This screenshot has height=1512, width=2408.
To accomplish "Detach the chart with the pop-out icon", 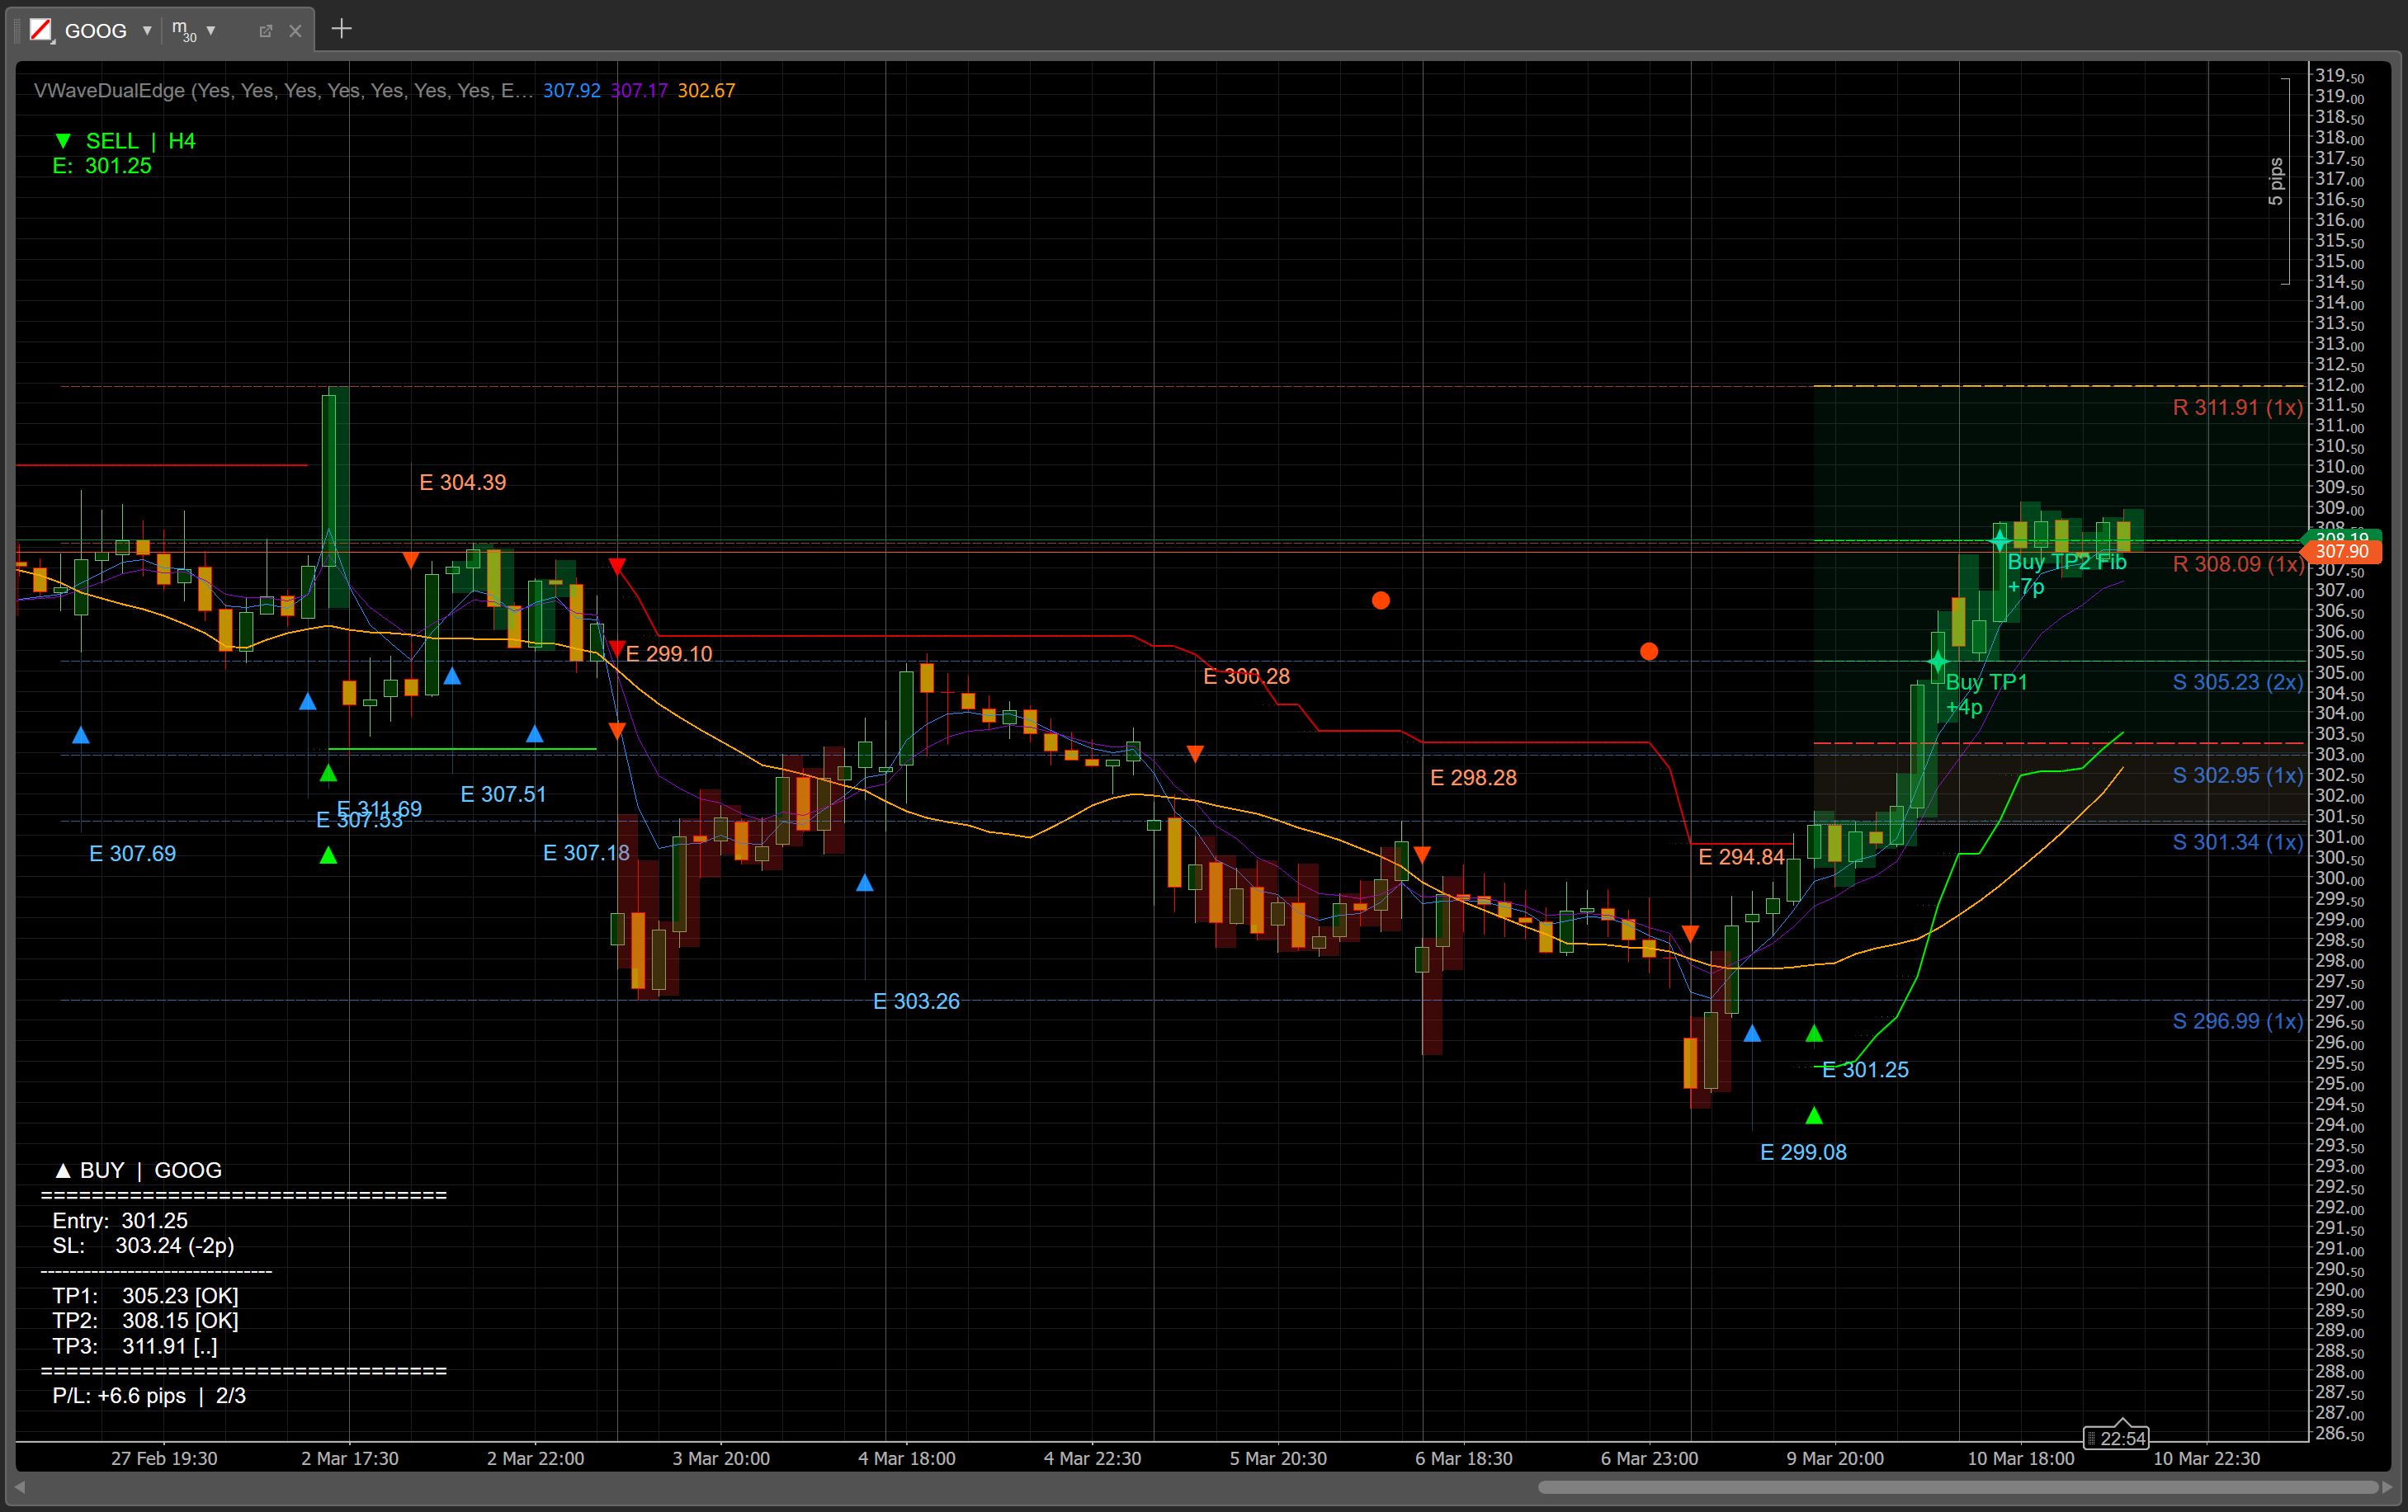I will click(x=265, y=31).
